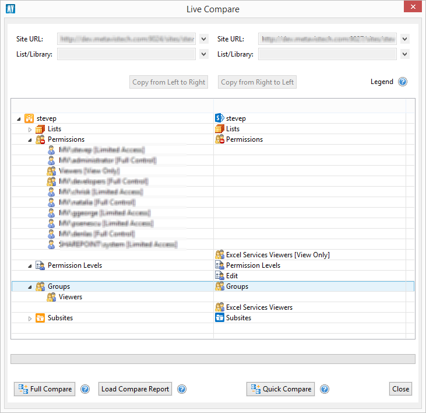
Task: Collapse the stevep root node in left pane
Action: tap(19, 119)
